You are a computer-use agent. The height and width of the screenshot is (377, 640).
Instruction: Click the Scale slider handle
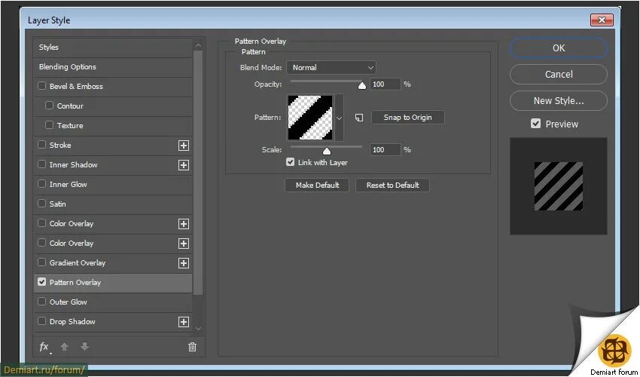click(327, 152)
